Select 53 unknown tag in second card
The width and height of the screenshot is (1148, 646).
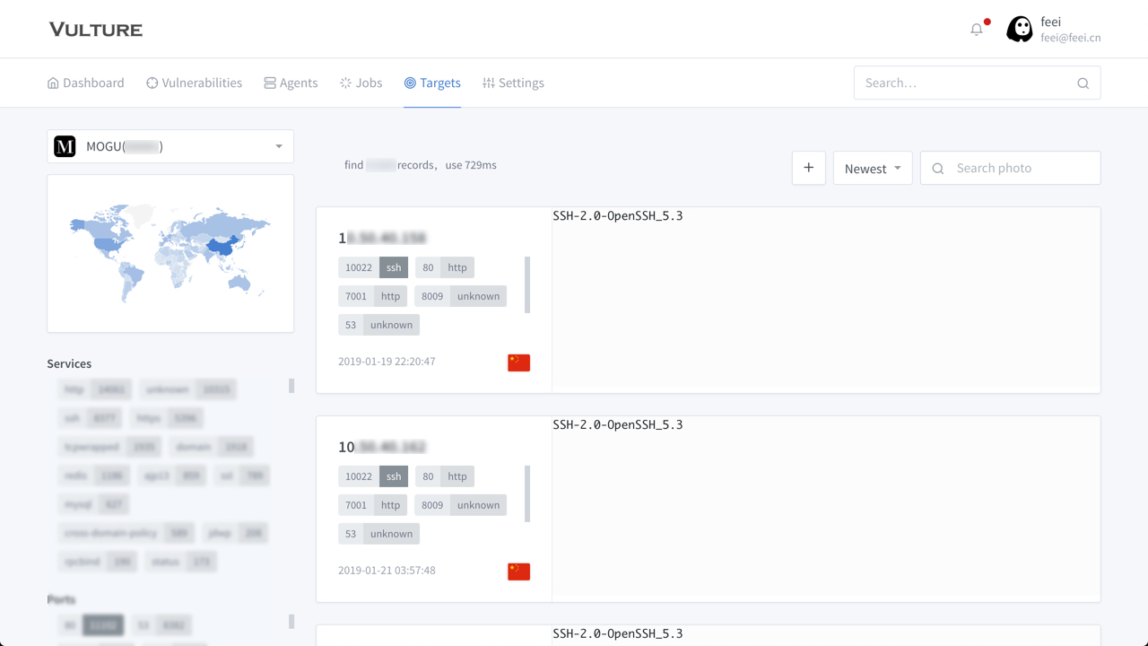coord(378,534)
